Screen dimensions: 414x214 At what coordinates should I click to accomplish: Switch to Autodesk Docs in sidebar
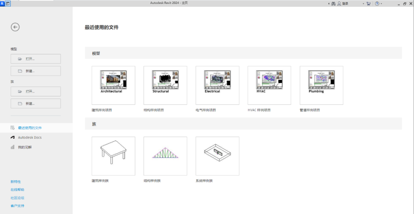(x=30, y=137)
